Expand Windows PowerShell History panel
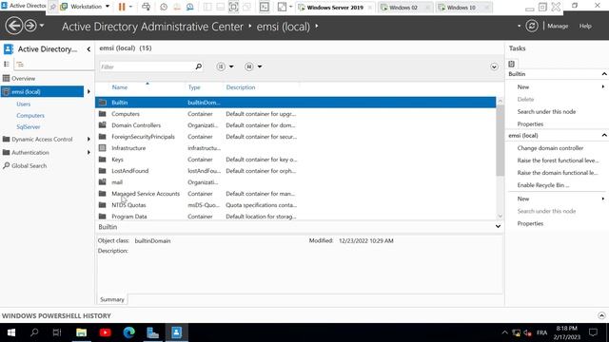Image resolution: width=609 pixels, height=342 pixels. pos(601,315)
